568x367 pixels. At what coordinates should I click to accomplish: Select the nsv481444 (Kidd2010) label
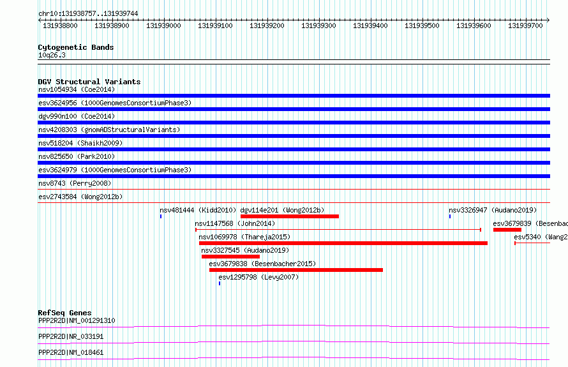tap(198, 210)
